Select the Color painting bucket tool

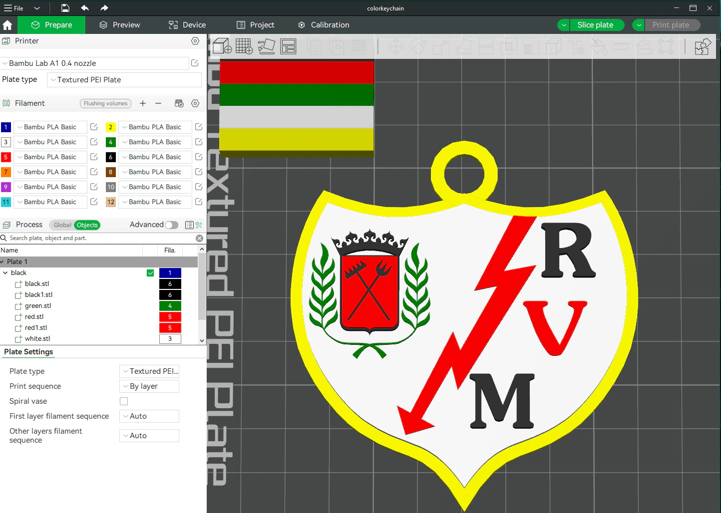599,46
